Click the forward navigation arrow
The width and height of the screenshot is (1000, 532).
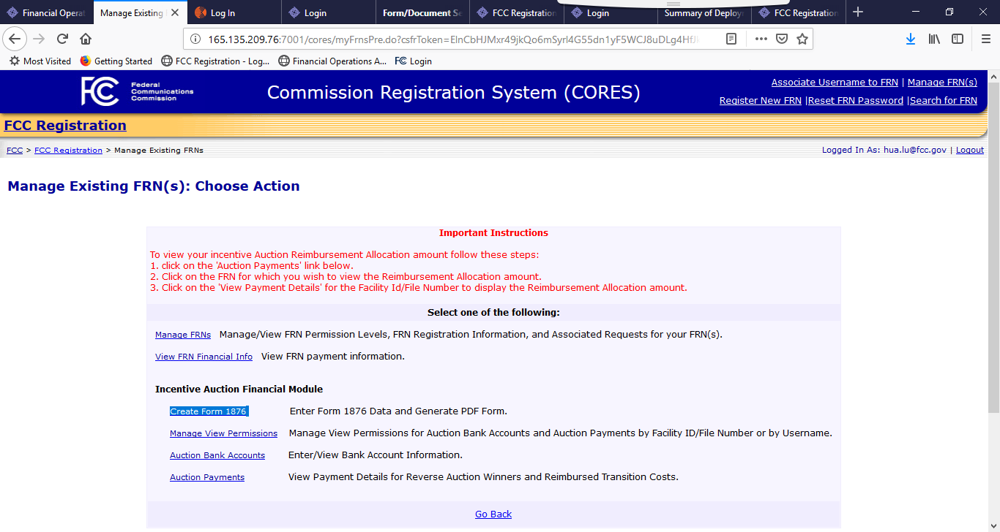point(39,39)
